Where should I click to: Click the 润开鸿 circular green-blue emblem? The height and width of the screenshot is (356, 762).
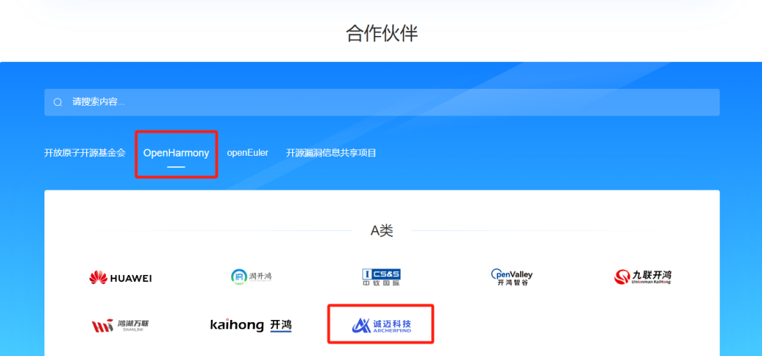pyautogui.click(x=239, y=277)
